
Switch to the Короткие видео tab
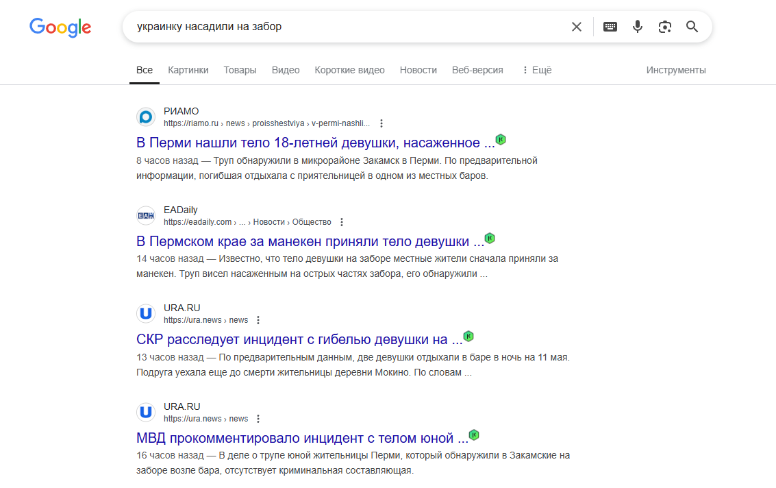coord(349,71)
